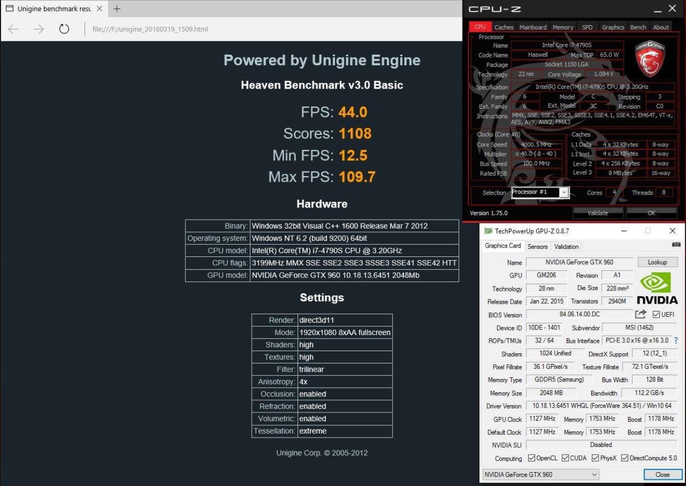The height and width of the screenshot is (486, 686).
Task: Click the BIOS save/share arrow icon
Action: click(640, 314)
